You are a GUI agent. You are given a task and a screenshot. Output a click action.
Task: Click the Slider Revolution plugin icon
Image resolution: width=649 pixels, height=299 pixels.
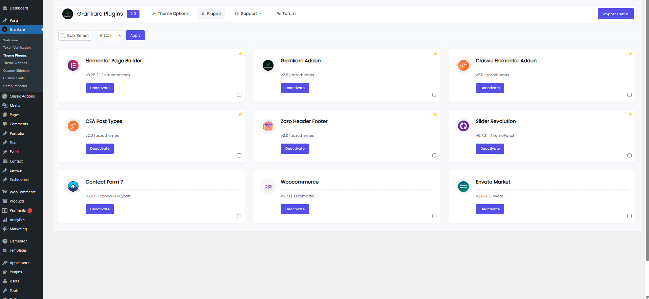tap(463, 126)
